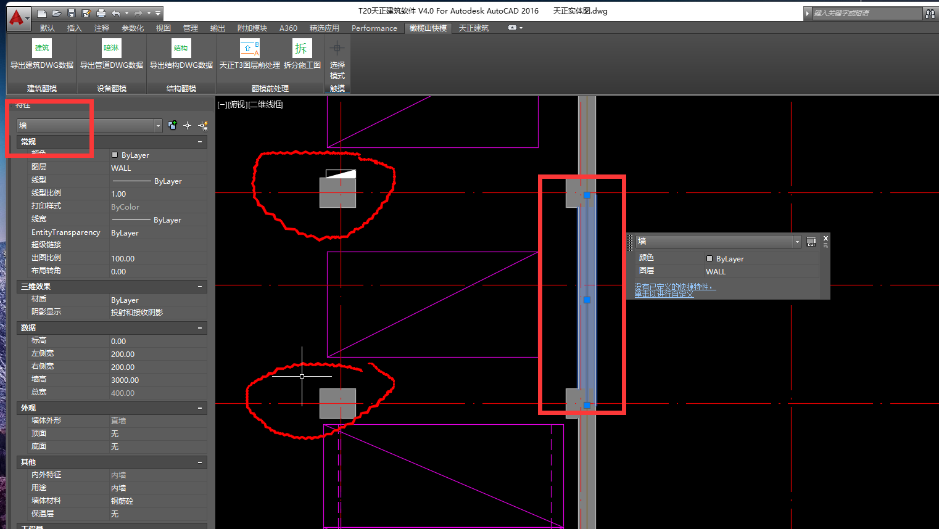
Task: Click the CUI customize icon in Quick Properties
Action: point(811,242)
